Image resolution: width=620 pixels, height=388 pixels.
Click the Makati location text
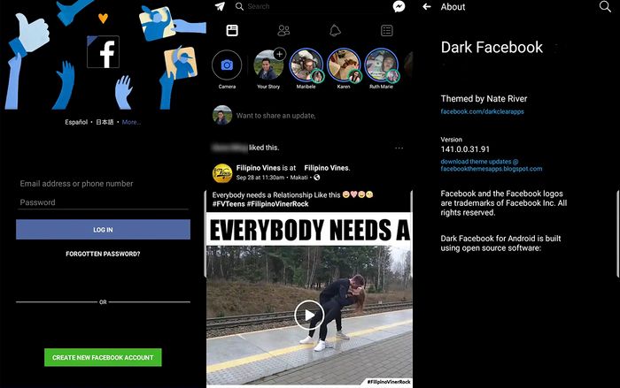click(299, 178)
